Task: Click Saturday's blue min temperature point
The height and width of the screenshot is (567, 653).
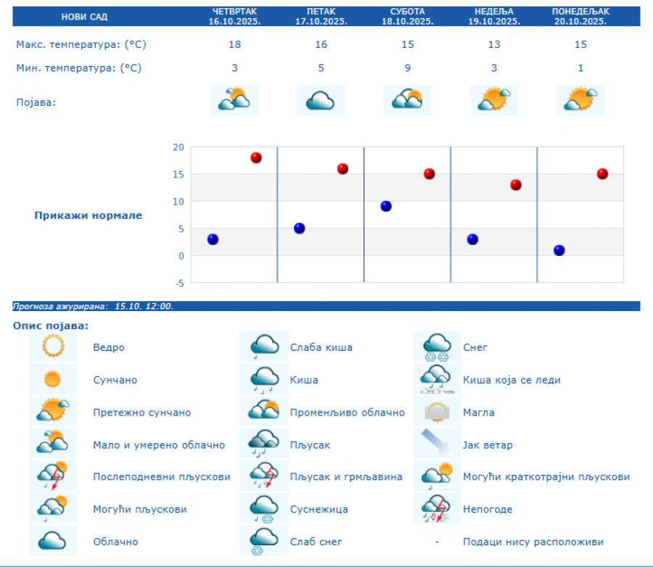Action: pyautogui.click(x=386, y=206)
